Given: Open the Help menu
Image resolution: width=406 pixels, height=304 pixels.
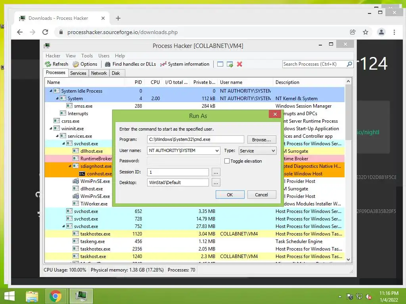Looking at the screenshot, I should [x=120, y=55].
